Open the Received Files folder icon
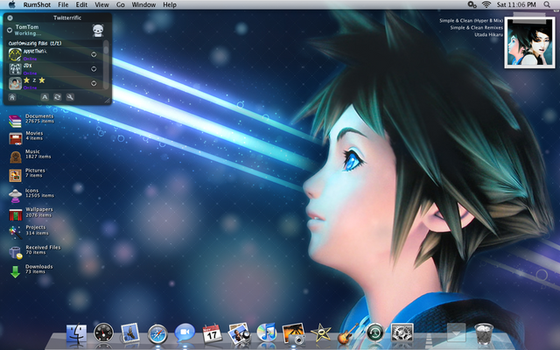560x350 pixels. tap(16, 253)
